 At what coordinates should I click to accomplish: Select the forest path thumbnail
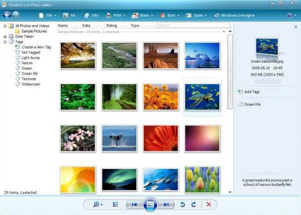point(119,97)
